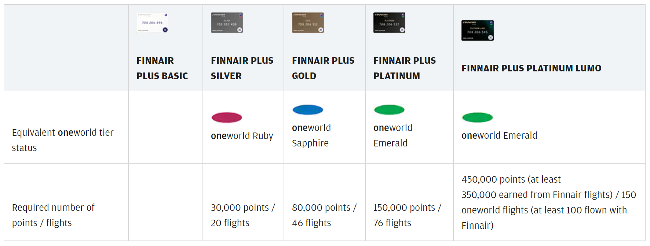650x246 pixels.
Task: Click the oneworld Ruby text label
Action: click(242, 136)
